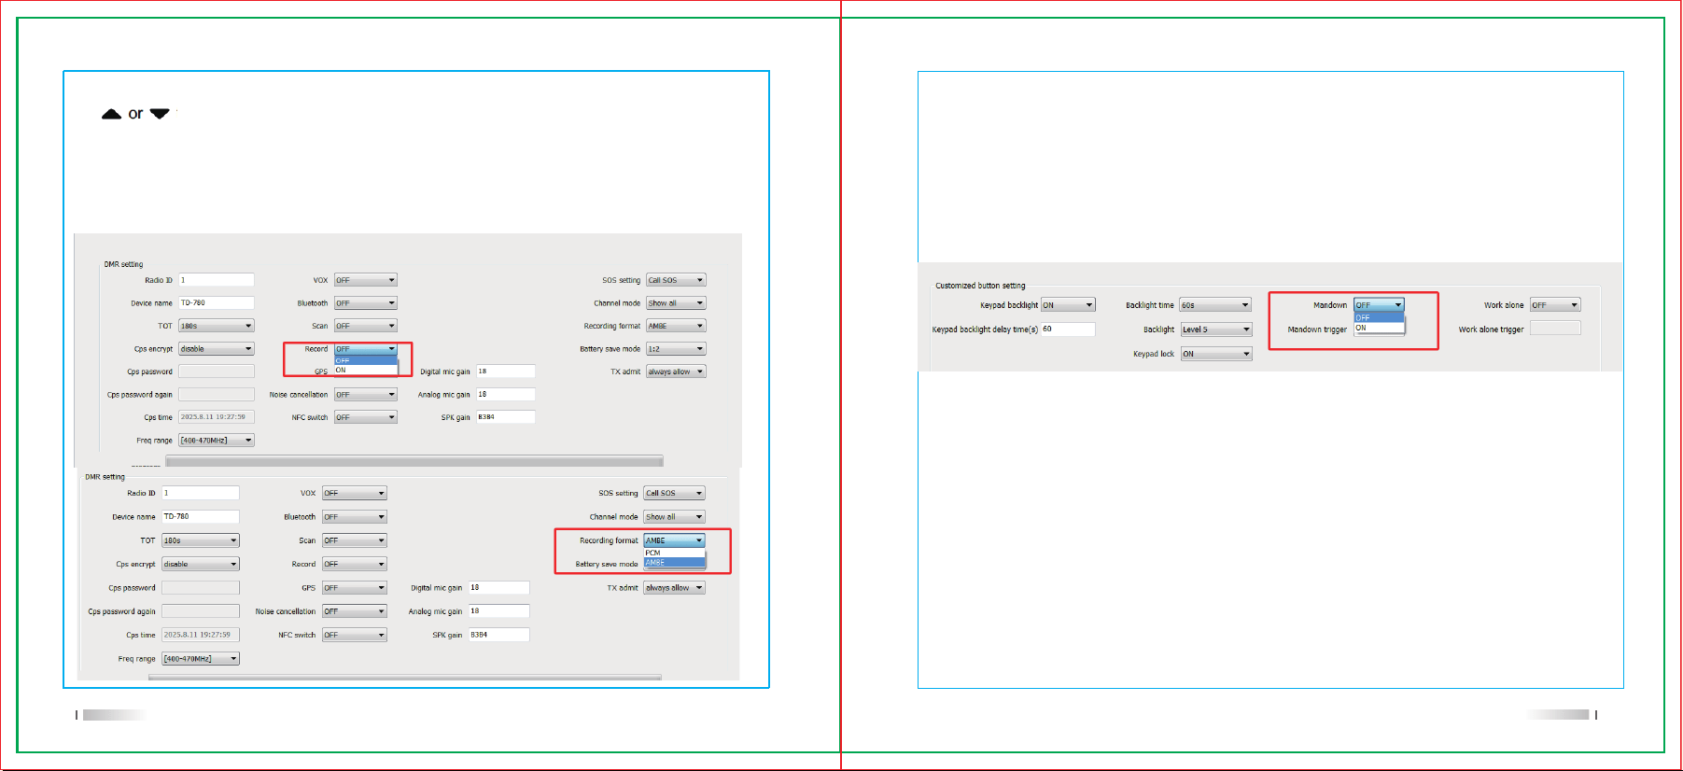Select ON in the Mandown list
The image size is (1683, 771).
point(1380,327)
